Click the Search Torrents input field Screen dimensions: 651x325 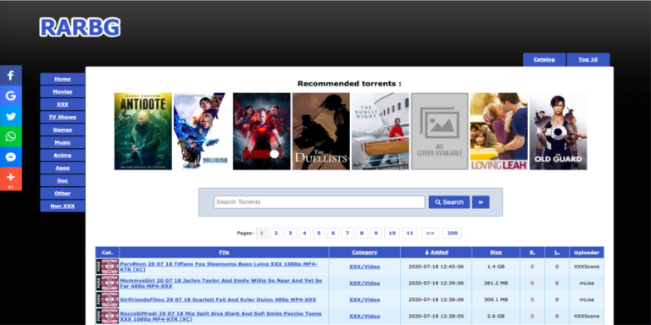pos(320,202)
